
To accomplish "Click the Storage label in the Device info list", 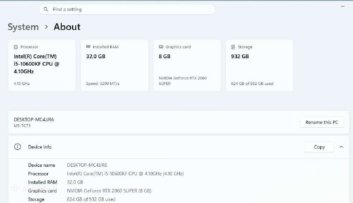I will pos(36,199).
